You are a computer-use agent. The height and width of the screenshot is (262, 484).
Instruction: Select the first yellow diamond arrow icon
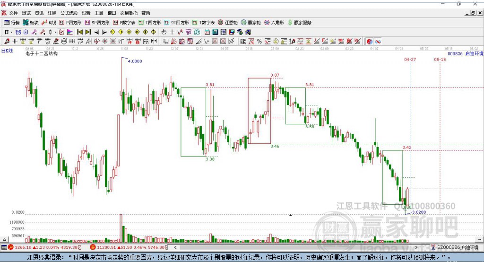point(112,32)
